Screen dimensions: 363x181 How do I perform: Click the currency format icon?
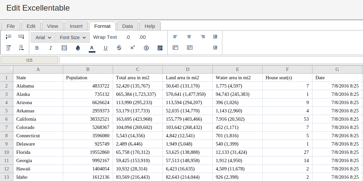pyautogui.click(x=146, y=48)
